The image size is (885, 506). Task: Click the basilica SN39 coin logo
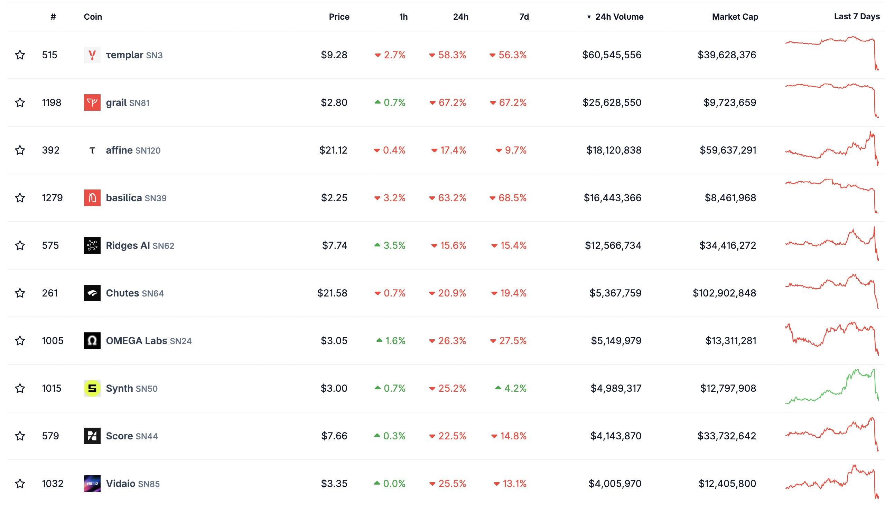[x=92, y=197]
